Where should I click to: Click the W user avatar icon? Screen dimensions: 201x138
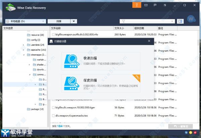191,19
